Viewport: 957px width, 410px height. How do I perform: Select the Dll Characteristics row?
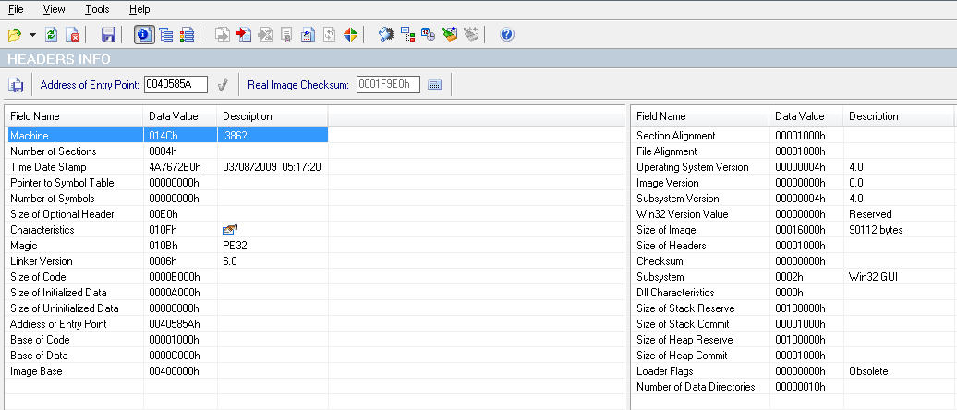point(793,293)
